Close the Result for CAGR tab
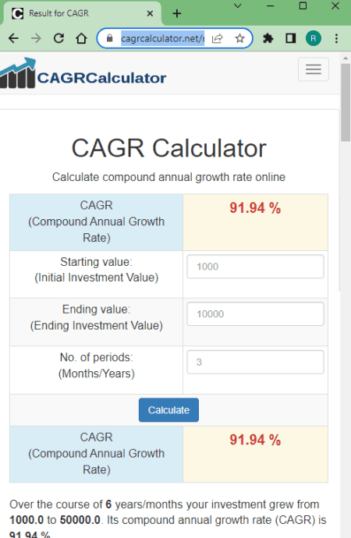This screenshot has height=538, width=351. coord(150,13)
